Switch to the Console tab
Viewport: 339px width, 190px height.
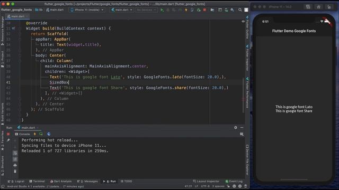[x=22, y=134]
